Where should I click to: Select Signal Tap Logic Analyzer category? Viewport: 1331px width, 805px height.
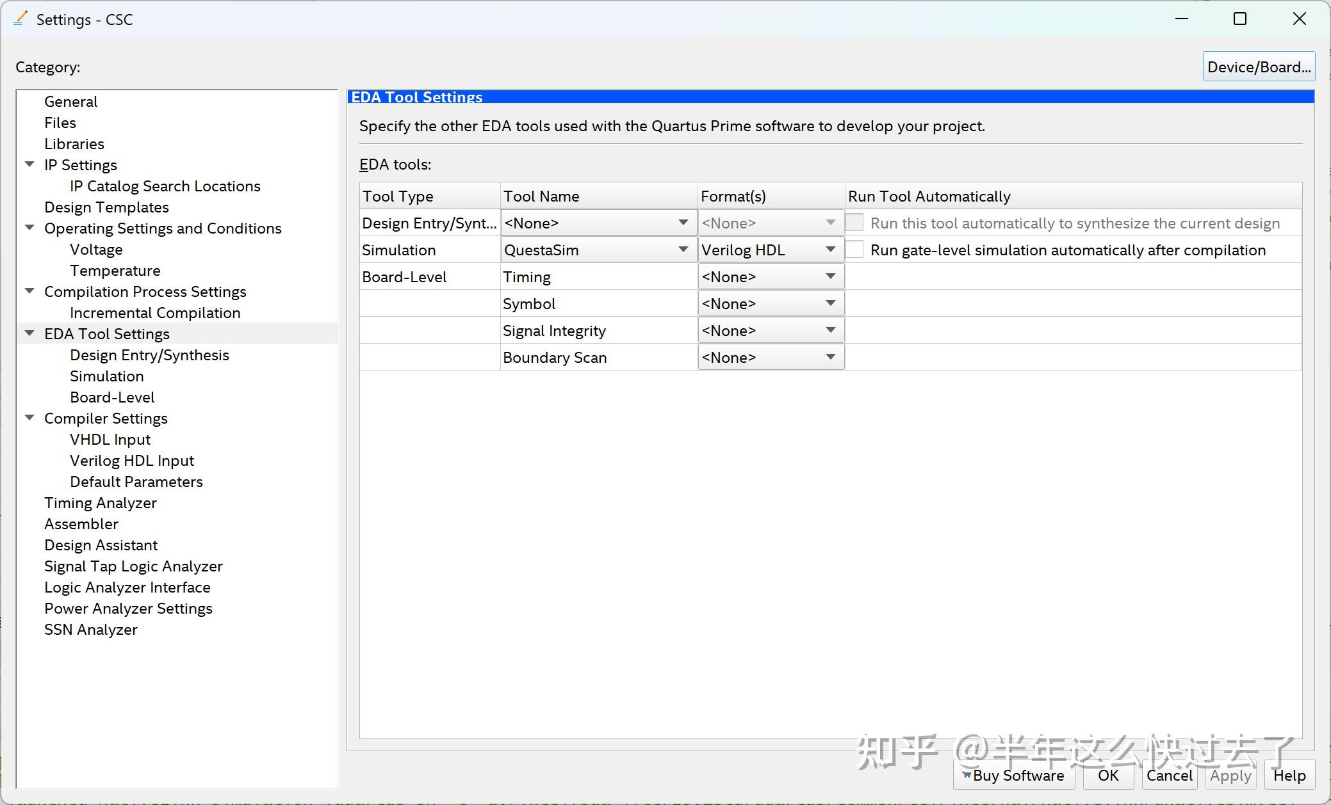point(133,566)
